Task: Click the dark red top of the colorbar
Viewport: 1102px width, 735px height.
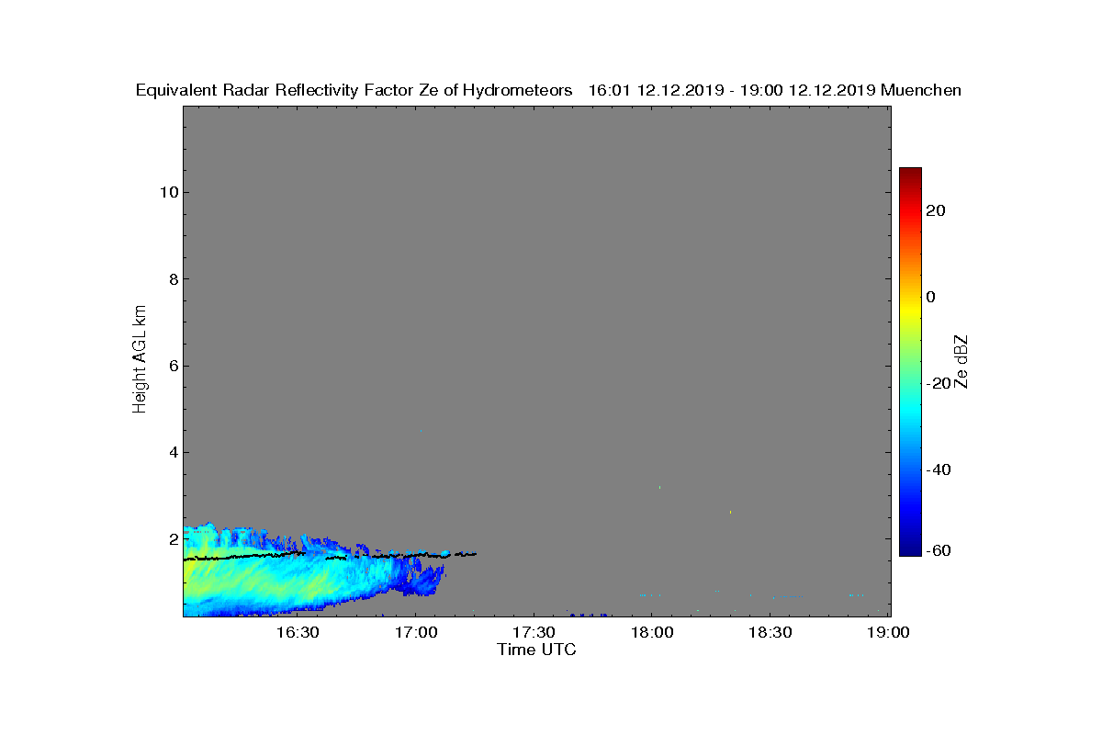Action: (x=910, y=173)
